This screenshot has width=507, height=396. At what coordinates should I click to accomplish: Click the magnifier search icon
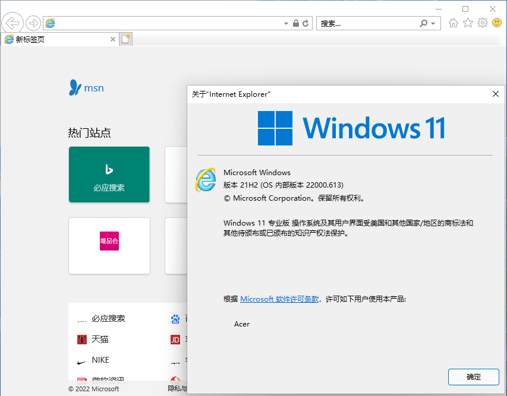tap(423, 23)
